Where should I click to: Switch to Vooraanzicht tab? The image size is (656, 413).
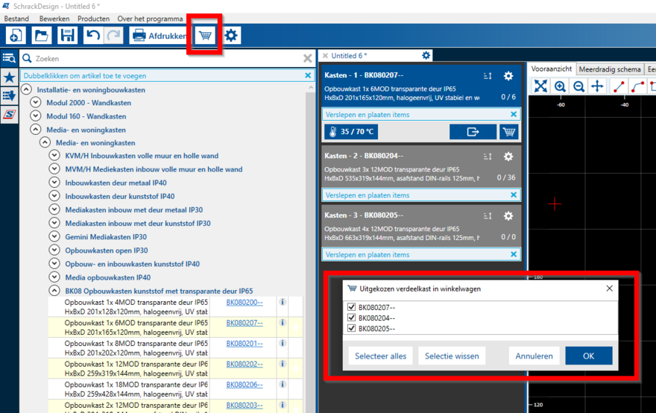click(552, 69)
